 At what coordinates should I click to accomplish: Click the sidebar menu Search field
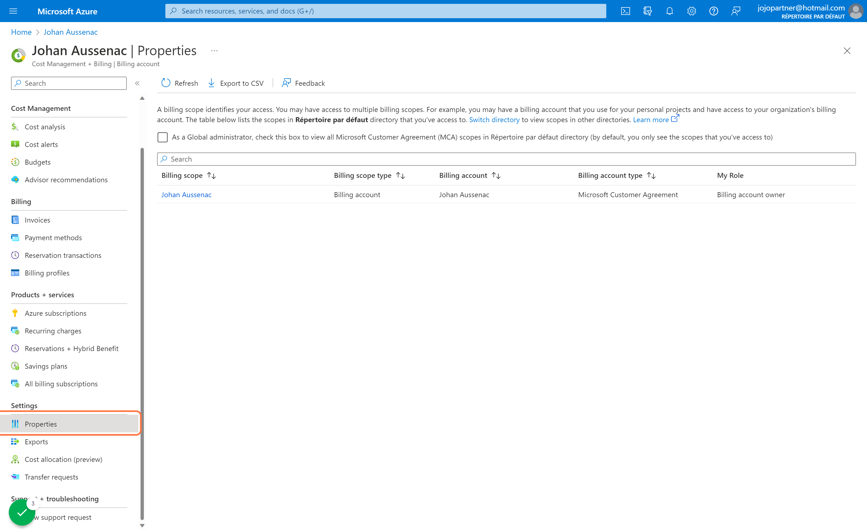pyautogui.click(x=69, y=83)
